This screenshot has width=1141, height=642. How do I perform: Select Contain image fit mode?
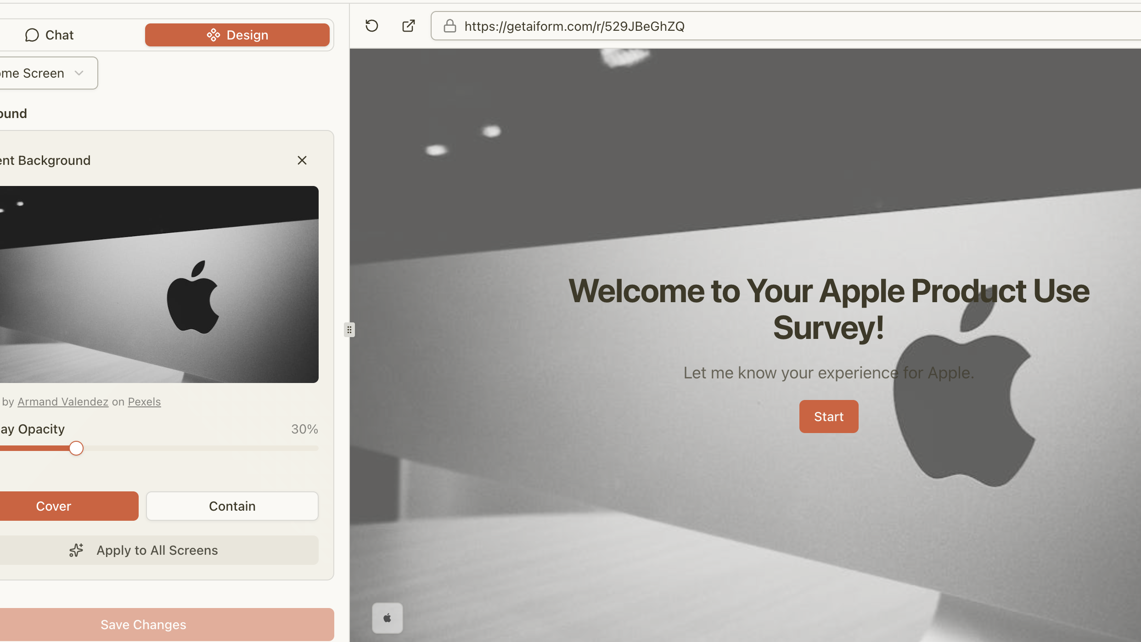[232, 506]
